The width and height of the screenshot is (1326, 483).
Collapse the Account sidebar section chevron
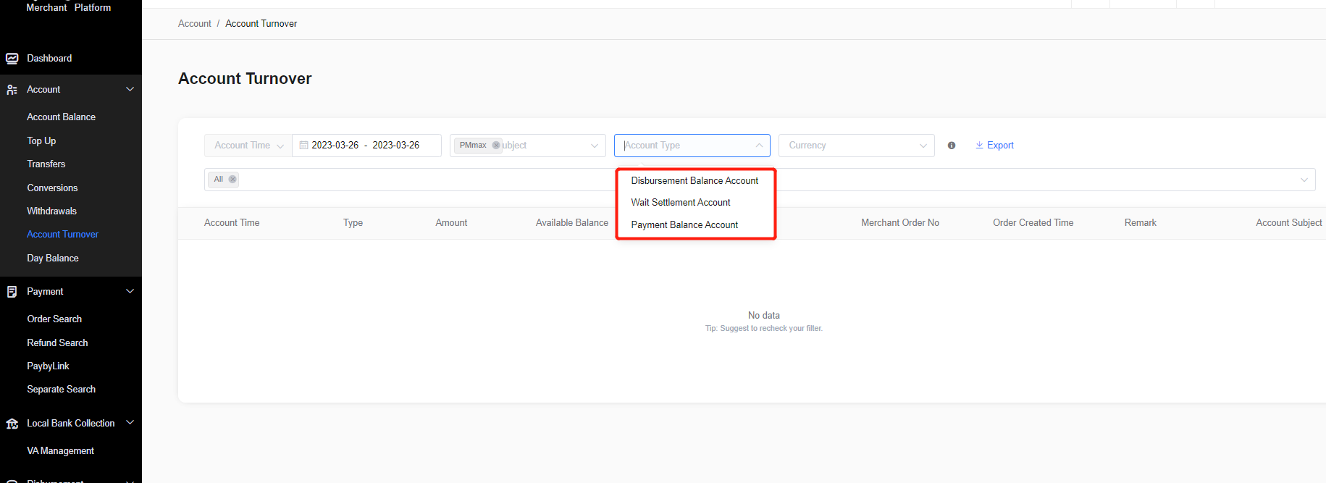point(130,89)
